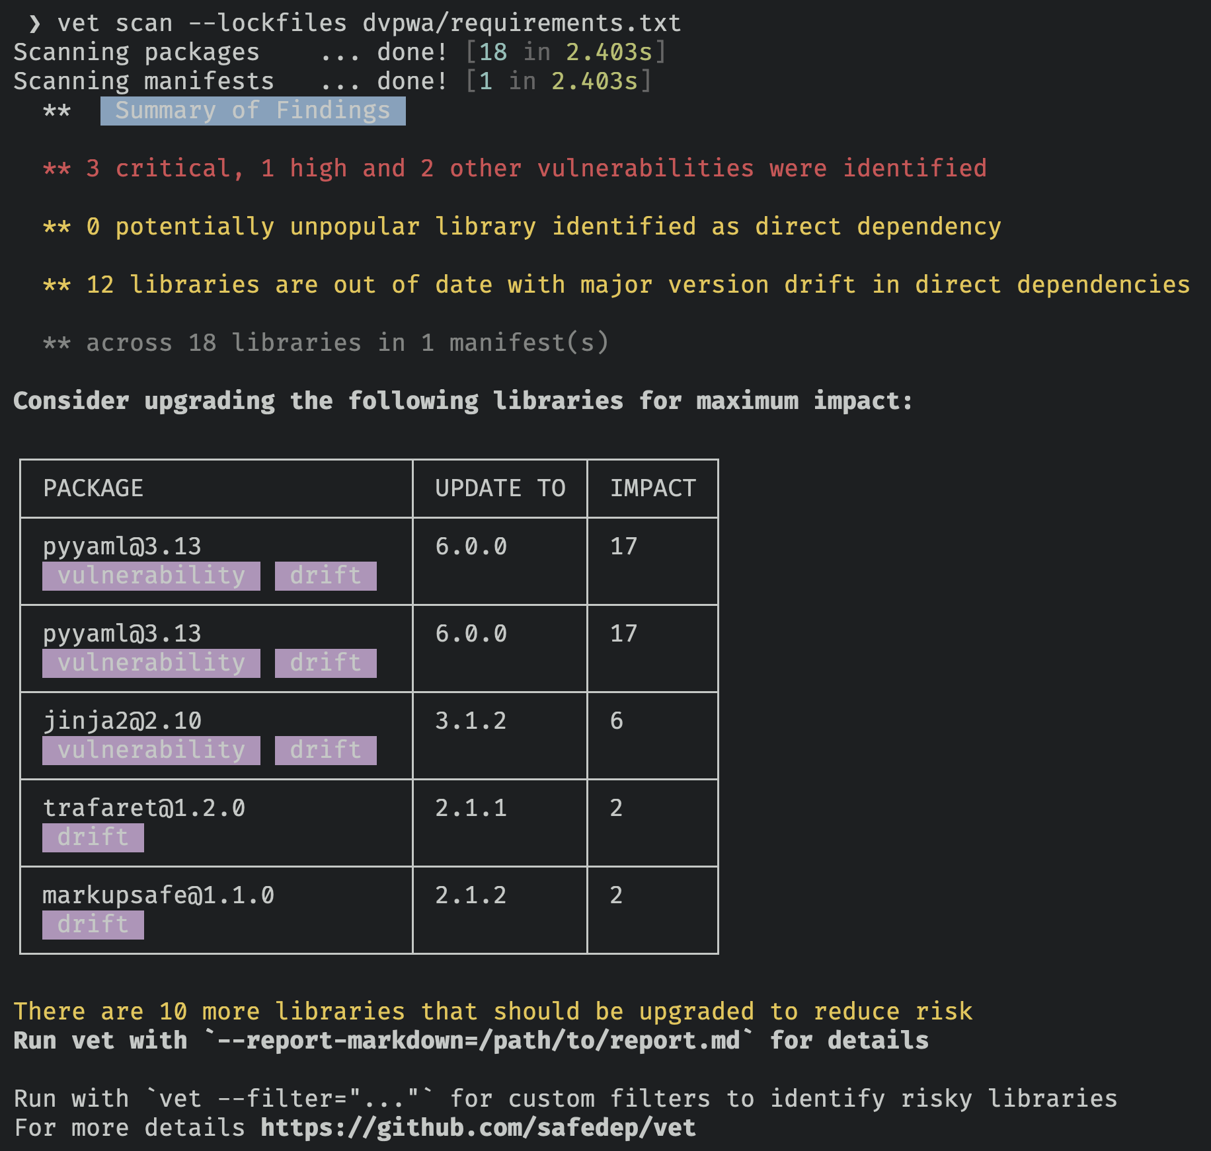Click the prompt chevron before vet scan
The width and height of the screenshot is (1211, 1151).
click(x=34, y=24)
